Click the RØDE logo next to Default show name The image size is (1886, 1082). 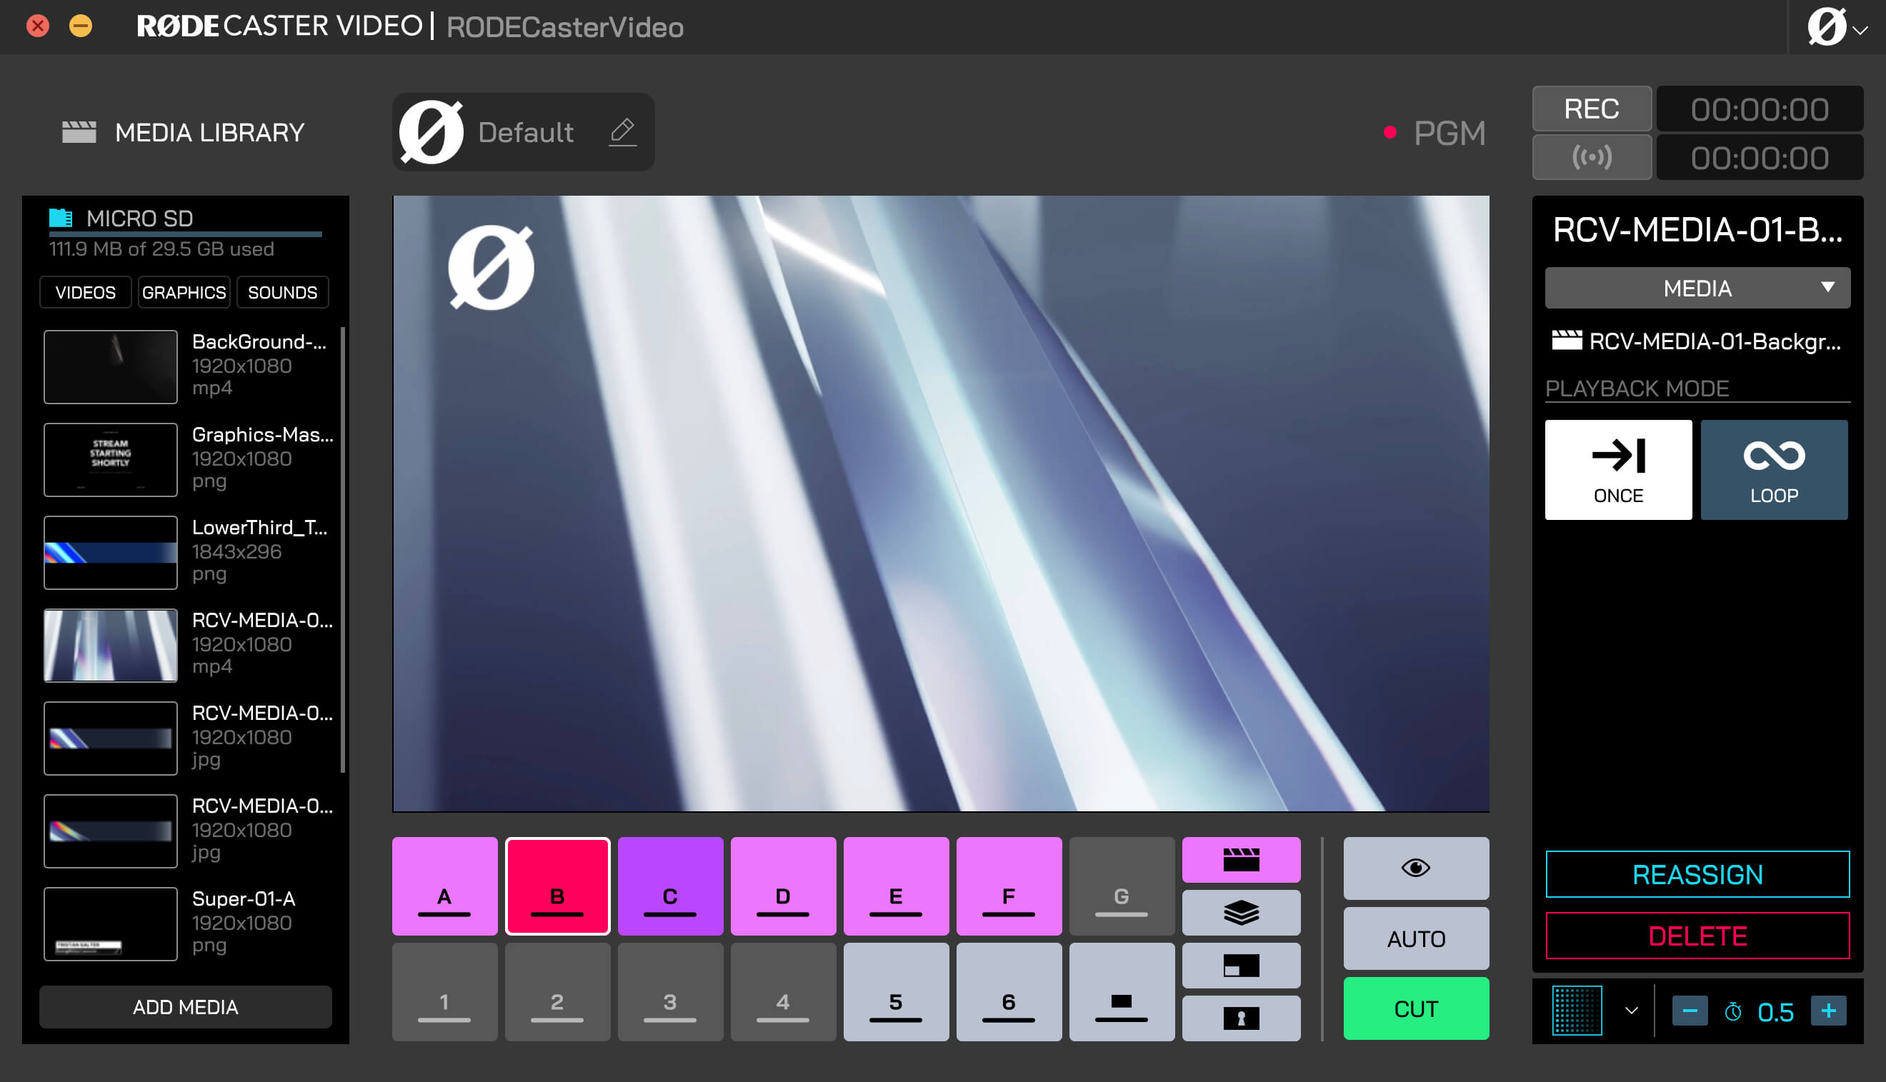click(x=431, y=131)
